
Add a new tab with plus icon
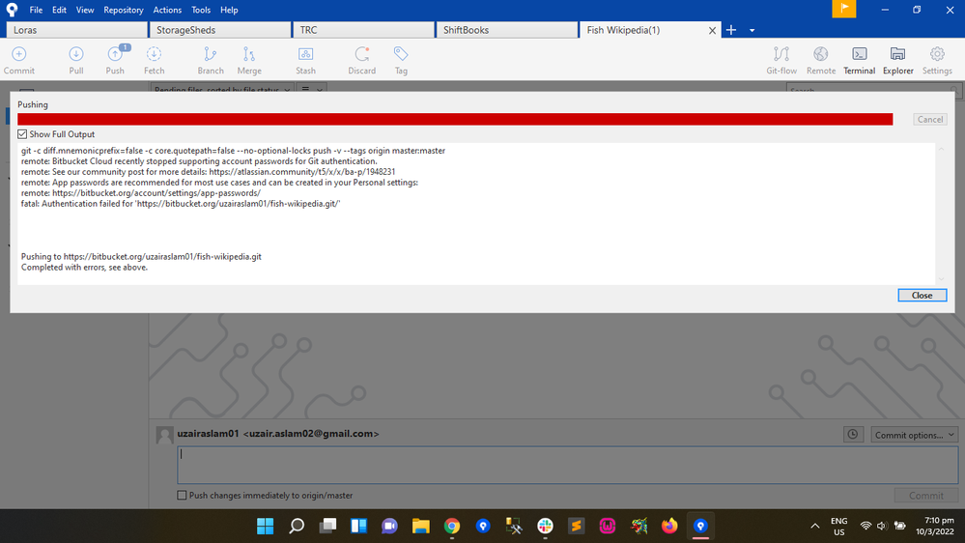731,30
